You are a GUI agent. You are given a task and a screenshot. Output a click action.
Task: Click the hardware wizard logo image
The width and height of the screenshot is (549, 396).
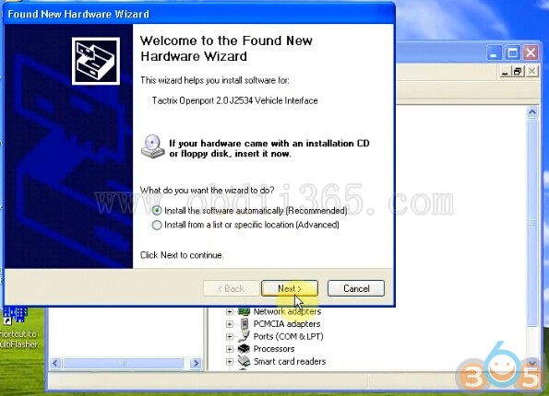(x=96, y=61)
